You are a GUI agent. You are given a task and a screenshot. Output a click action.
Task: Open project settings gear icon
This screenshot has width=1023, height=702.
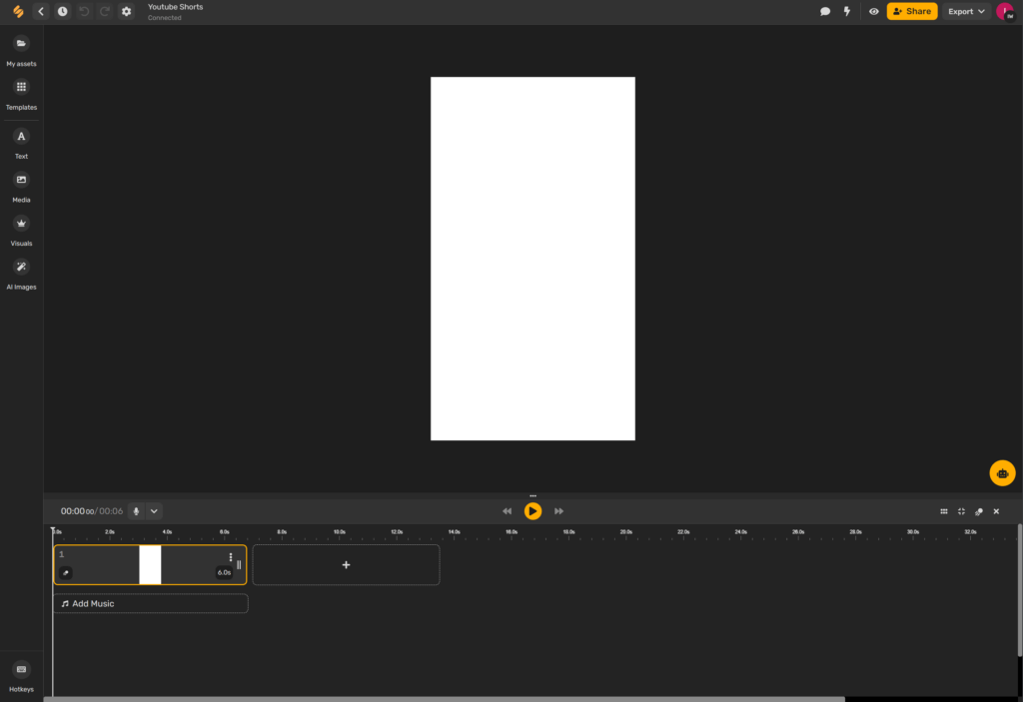coord(127,11)
